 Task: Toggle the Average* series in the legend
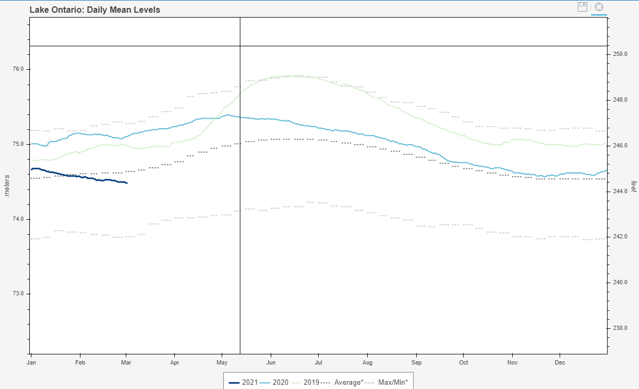coord(342,383)
